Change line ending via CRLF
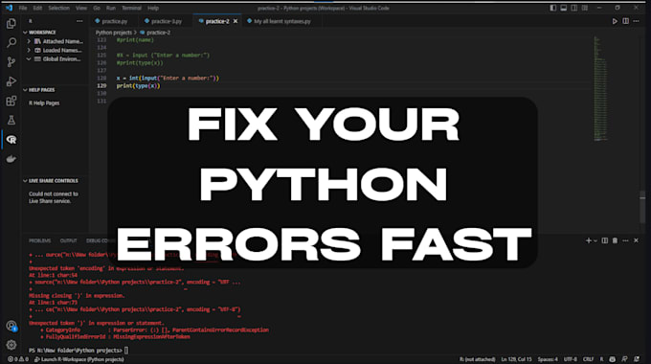The image size is (651, 364). 588,359
